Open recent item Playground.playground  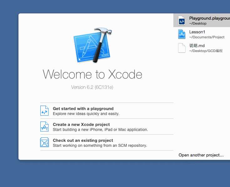202,20
